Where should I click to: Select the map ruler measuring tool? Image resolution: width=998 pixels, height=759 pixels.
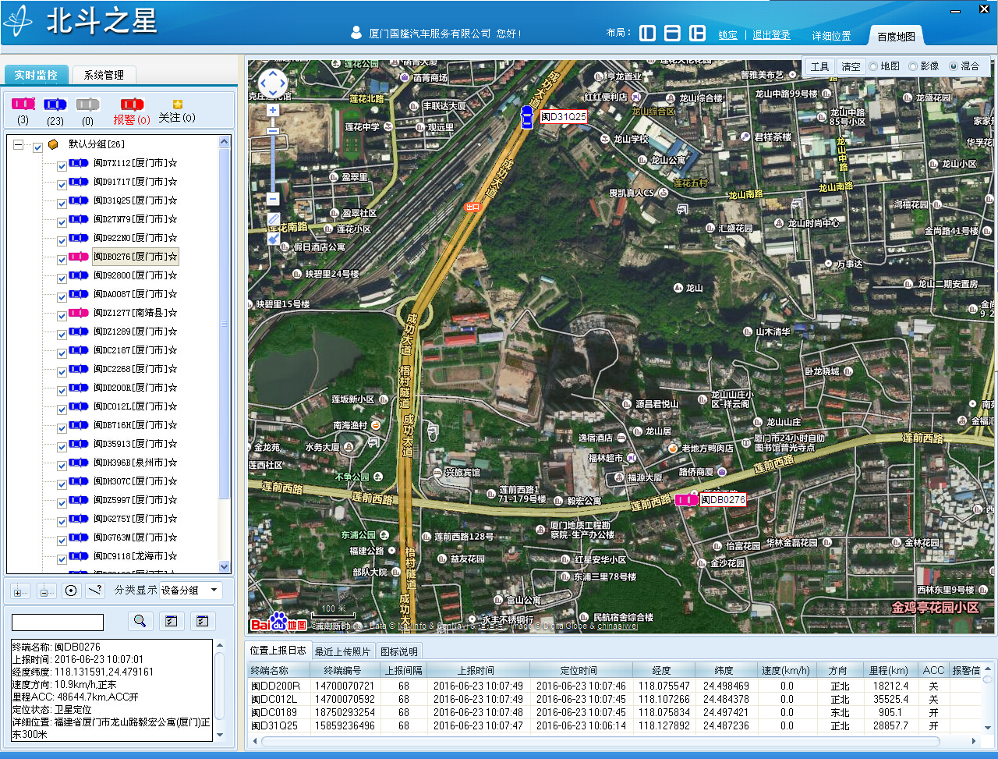click(274, 219)
